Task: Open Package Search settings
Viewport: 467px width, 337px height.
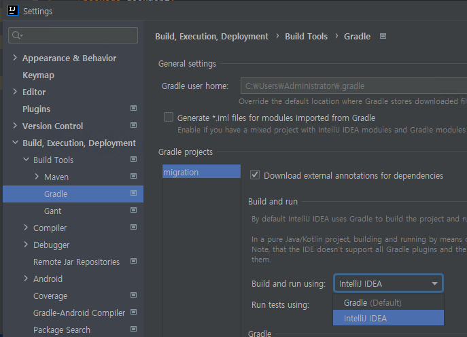Action: 62,330
